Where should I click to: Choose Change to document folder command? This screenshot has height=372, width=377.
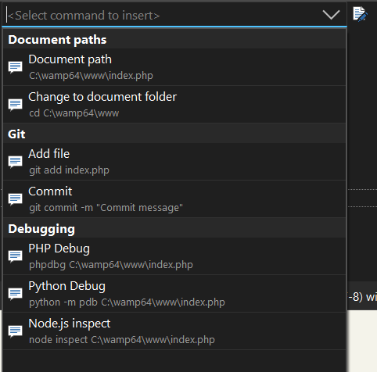(x=174, y=105)
